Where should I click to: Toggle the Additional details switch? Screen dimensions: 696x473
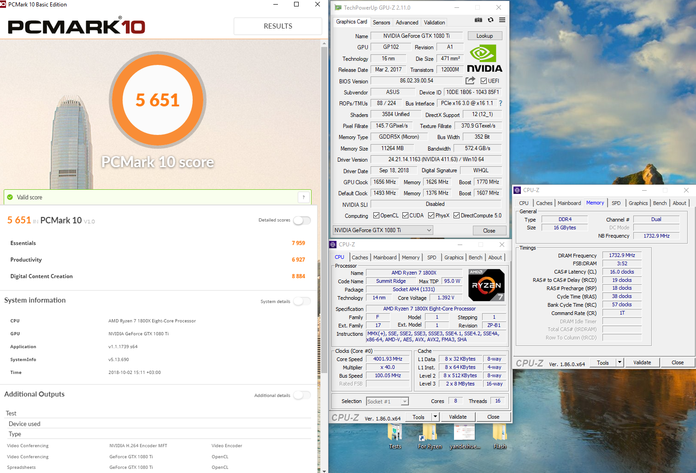tap(302, 395)
